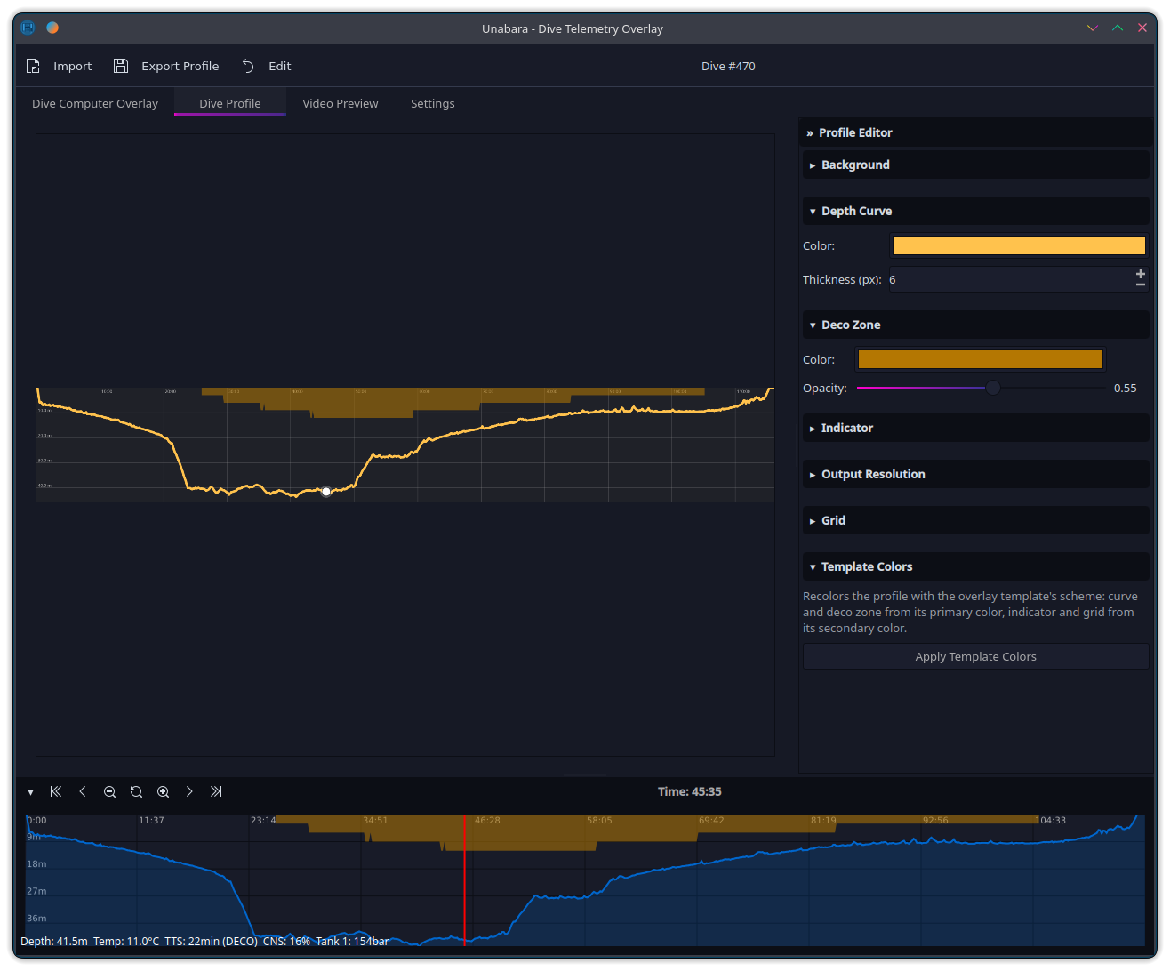
Task: Open the Video Preview tab
Action: click(341, 103)
